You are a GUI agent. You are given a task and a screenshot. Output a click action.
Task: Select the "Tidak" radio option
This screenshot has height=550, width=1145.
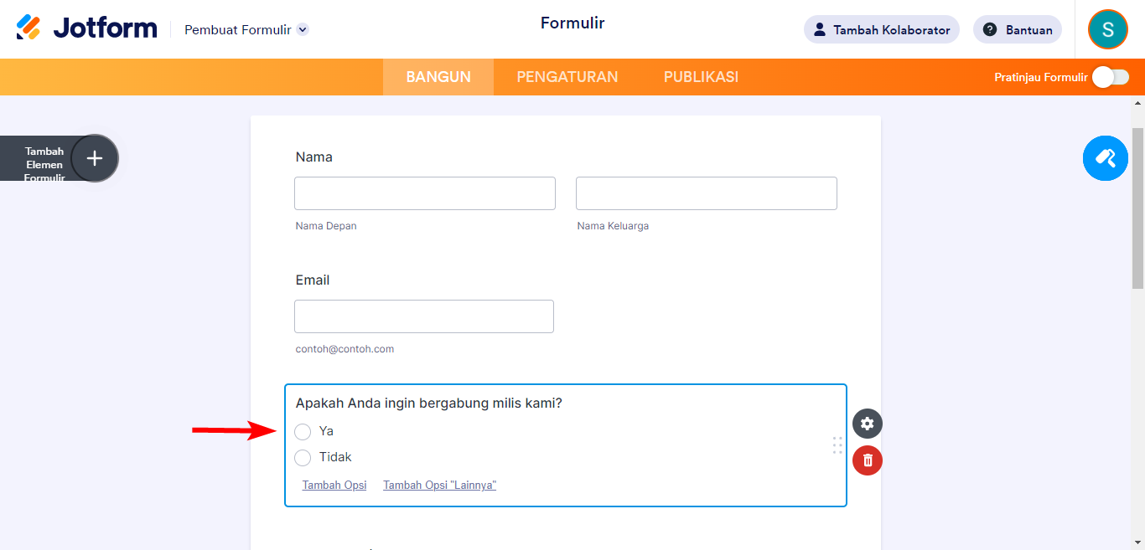(x=303, y=457)
